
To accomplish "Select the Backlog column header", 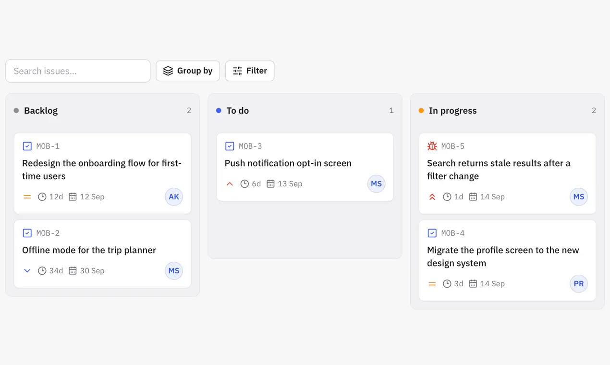I will (x=41, y=110).
